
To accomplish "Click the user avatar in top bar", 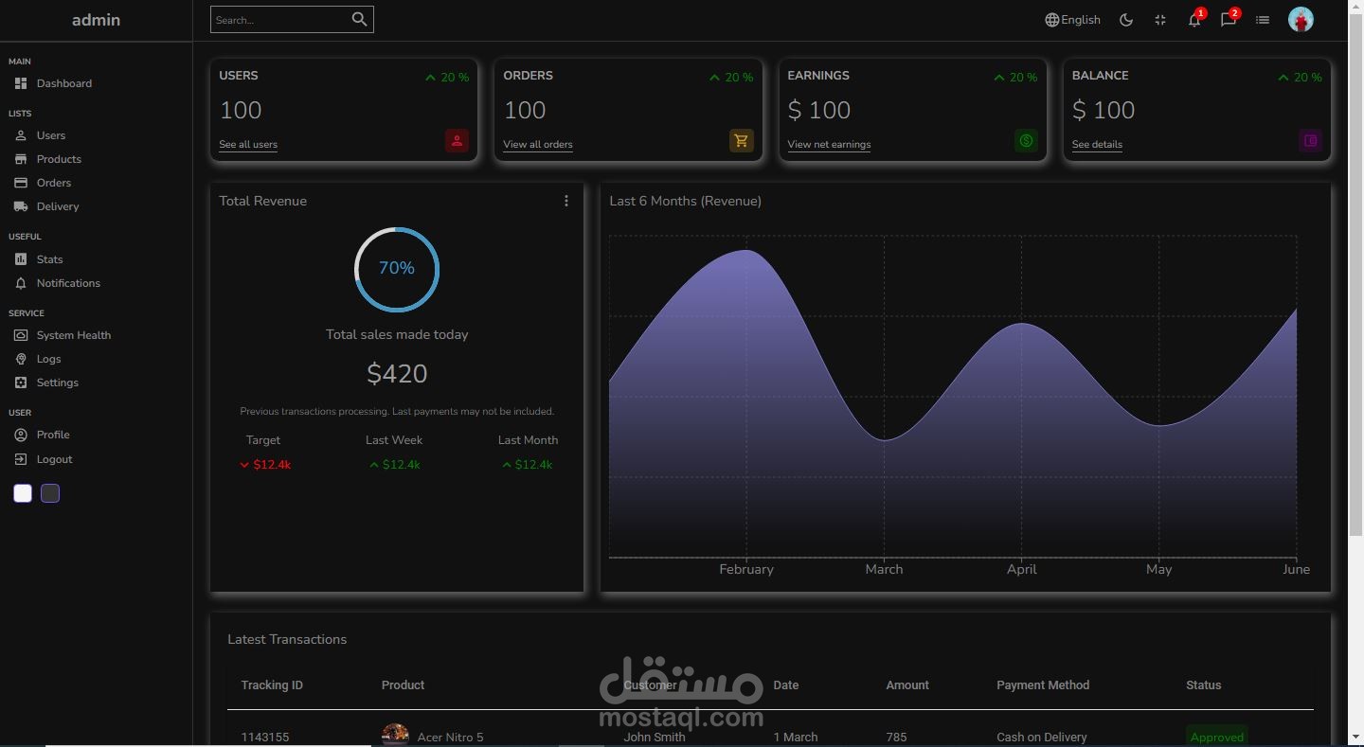I will click(1301, 19).
